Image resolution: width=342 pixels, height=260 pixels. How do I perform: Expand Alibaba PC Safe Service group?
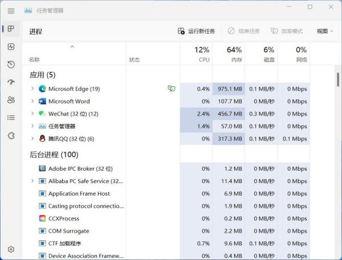(32, 181)
